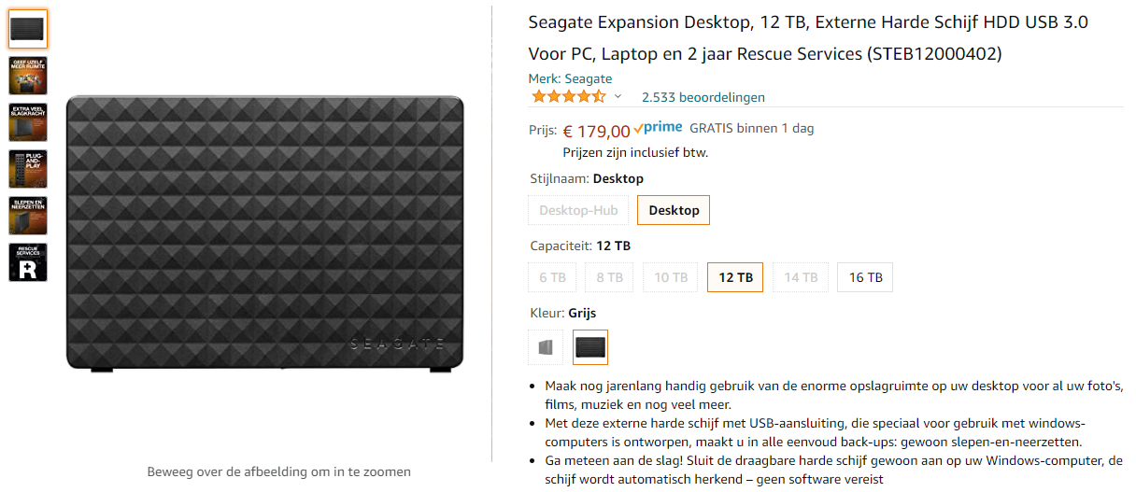The image size is (1136, 492).
Task: Click the star rating icons
Action: pos(568,96)
